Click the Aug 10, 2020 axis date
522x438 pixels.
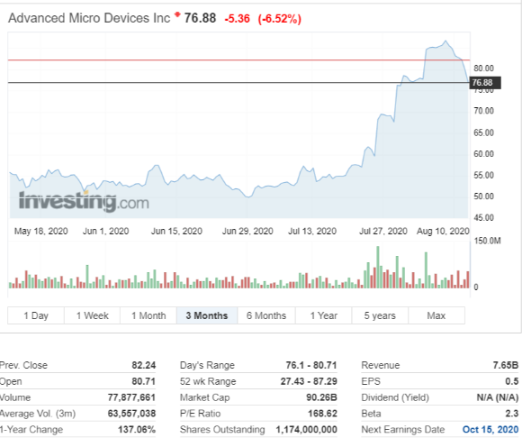coord(443,231)
